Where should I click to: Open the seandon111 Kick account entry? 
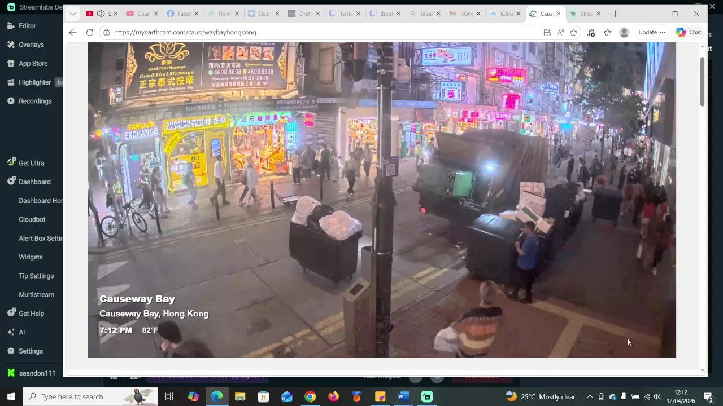tap(37, 373)
